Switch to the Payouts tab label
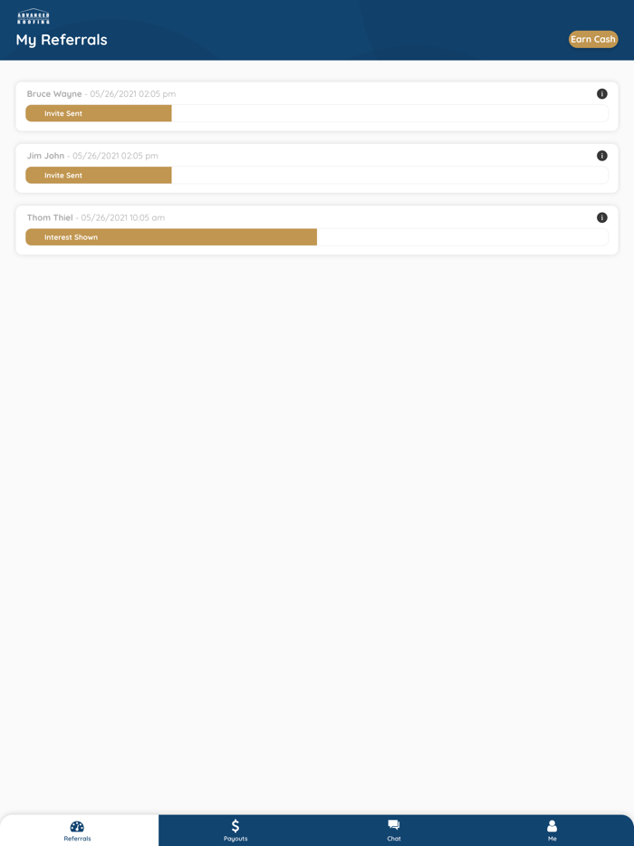This screenshot has height=846, width=634. pos(235,839)
